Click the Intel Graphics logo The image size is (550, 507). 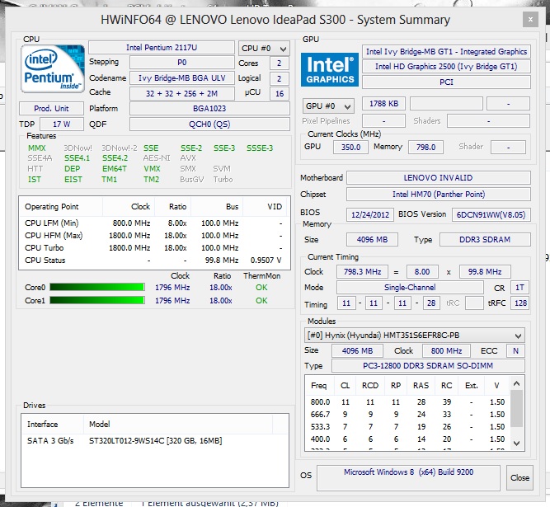tap(330, 69)
